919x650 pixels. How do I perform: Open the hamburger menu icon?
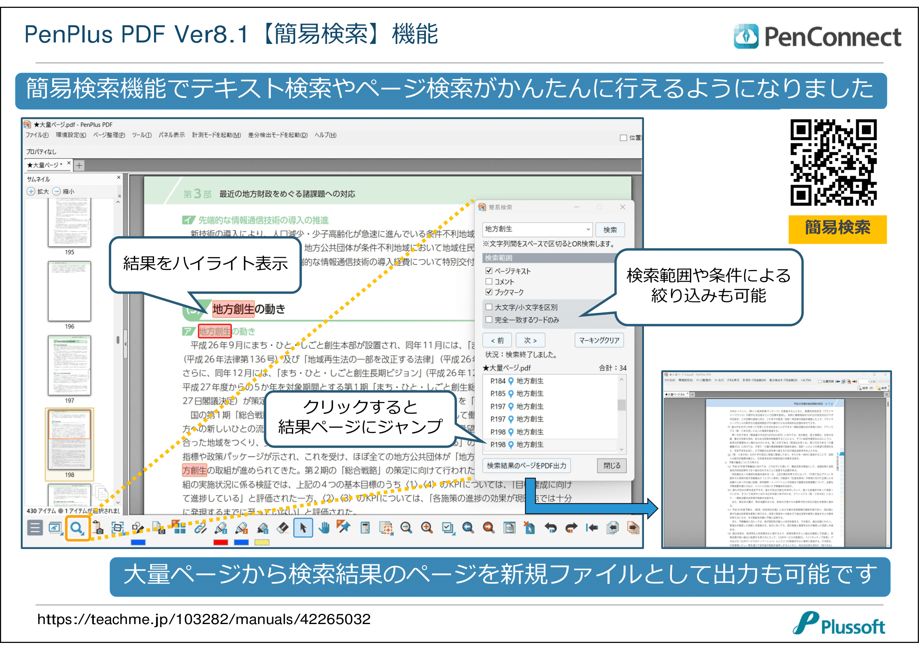pyautogui.click(x=35, y=528)
